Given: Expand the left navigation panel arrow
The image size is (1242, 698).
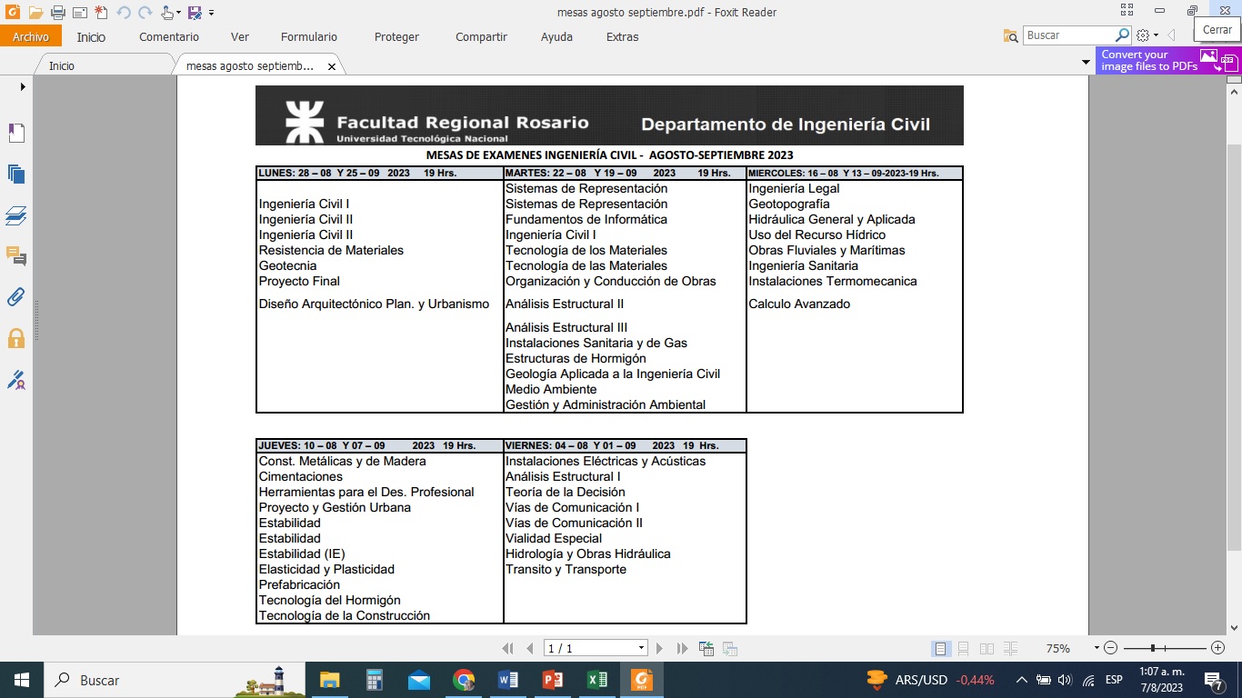Looking at the screenshot, I should pyautogui.click(x=23, y=87).
